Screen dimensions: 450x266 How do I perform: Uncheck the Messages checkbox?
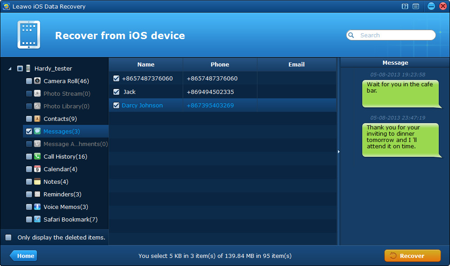click(x=29, y=131)
